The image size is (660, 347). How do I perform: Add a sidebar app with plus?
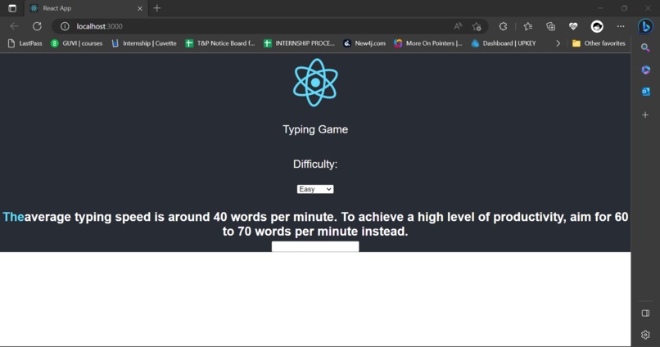click(645, 115)
